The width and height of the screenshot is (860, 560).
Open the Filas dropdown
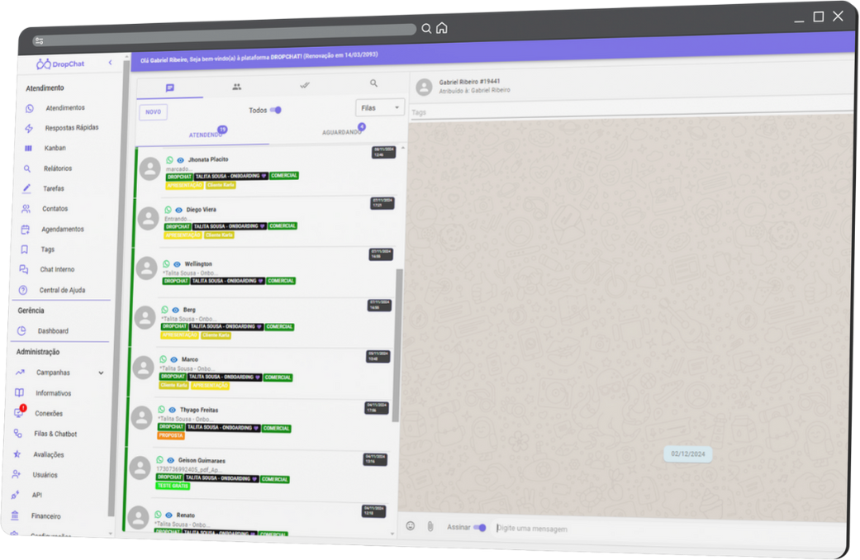[x=379, y=108]
